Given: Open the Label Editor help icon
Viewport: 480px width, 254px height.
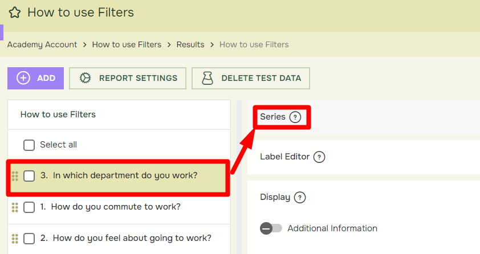Looking at the screenshot, I should 319,157.
